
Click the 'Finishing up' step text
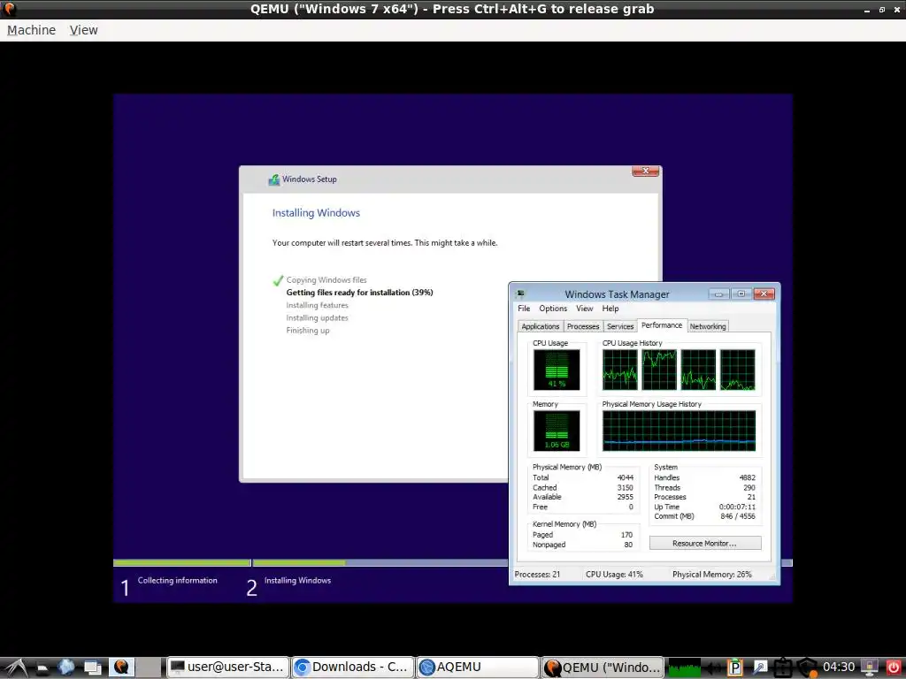(307, 331)
